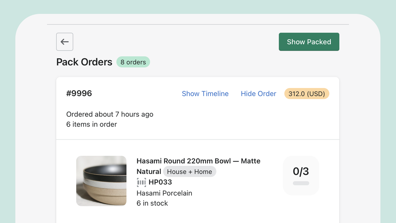Click the 0/3 packed counter
The height and width of the screenshot is (223, 396).
[301, 171]
